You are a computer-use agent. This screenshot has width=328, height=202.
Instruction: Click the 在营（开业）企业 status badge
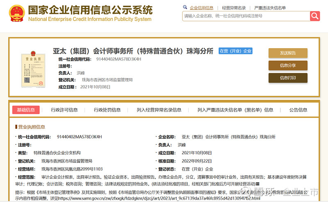[x=235, y=51]
